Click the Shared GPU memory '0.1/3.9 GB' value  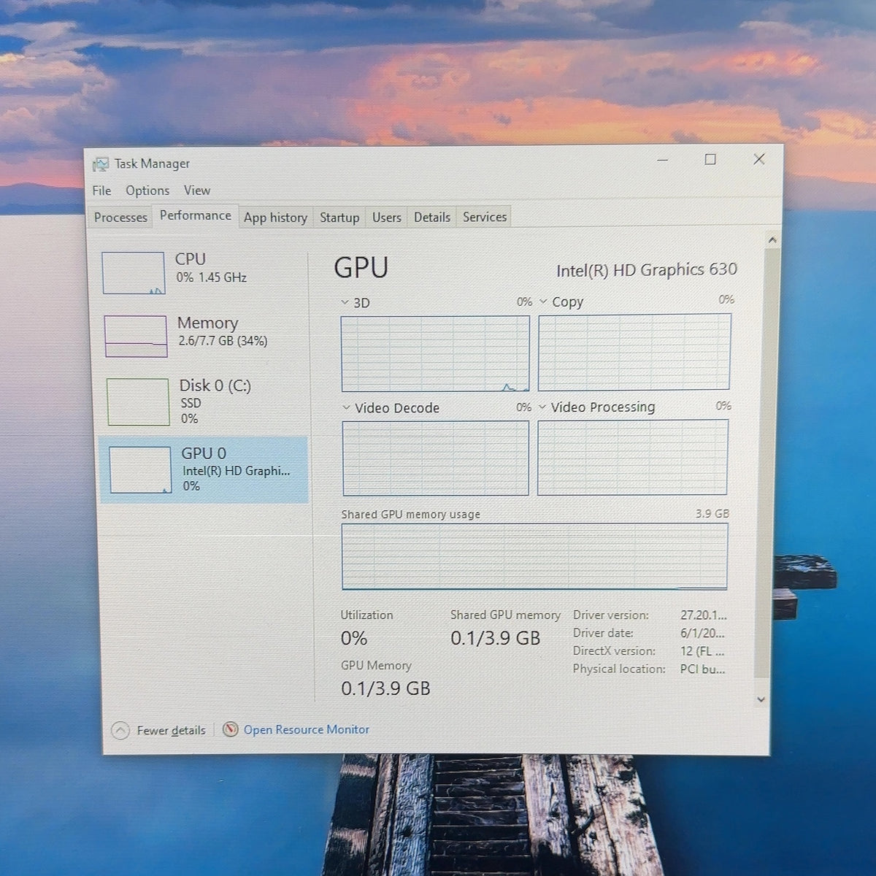tap(495, 638)
